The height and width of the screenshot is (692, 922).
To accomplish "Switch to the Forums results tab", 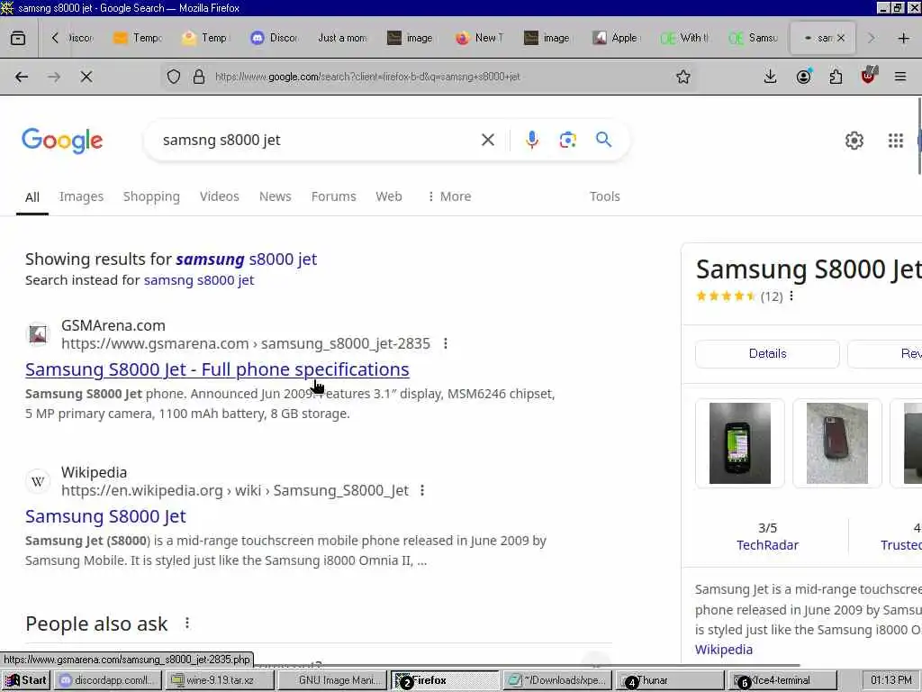I will pos(333,196).
